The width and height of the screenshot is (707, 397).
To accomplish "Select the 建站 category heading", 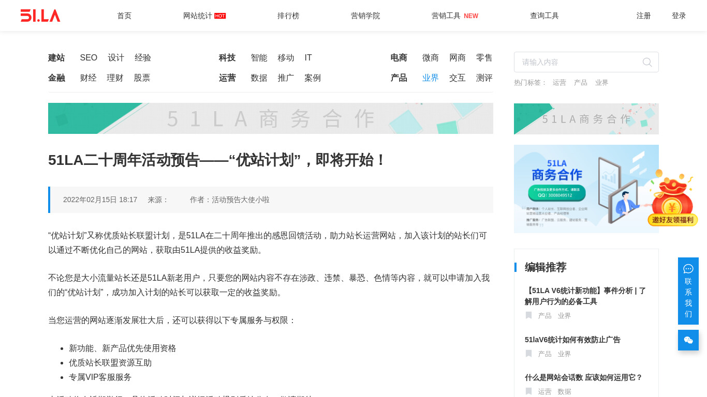I will click(x=56, y=58).
